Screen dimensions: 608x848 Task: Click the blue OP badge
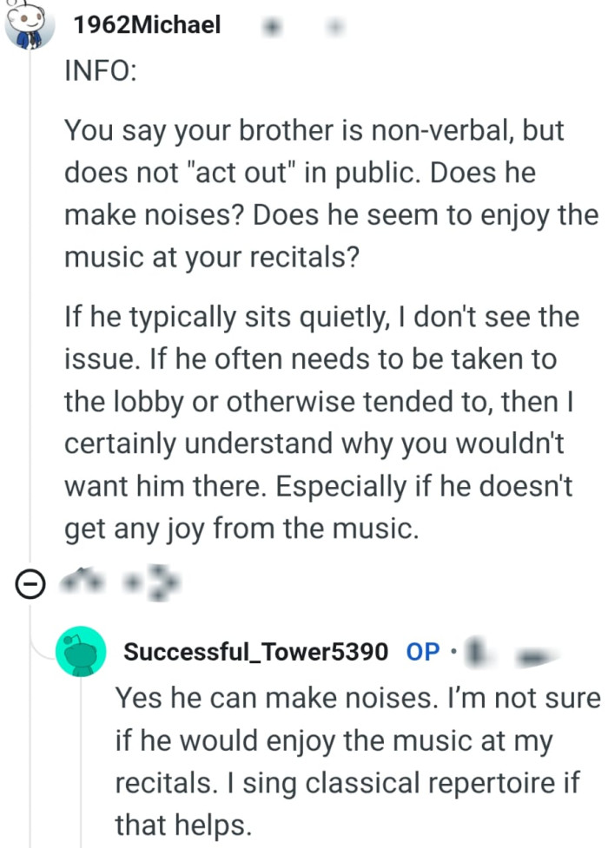[x=423, y=652]
